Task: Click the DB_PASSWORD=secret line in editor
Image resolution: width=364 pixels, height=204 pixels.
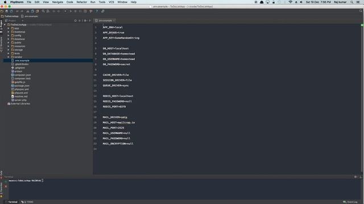Action: click(117, 64)
